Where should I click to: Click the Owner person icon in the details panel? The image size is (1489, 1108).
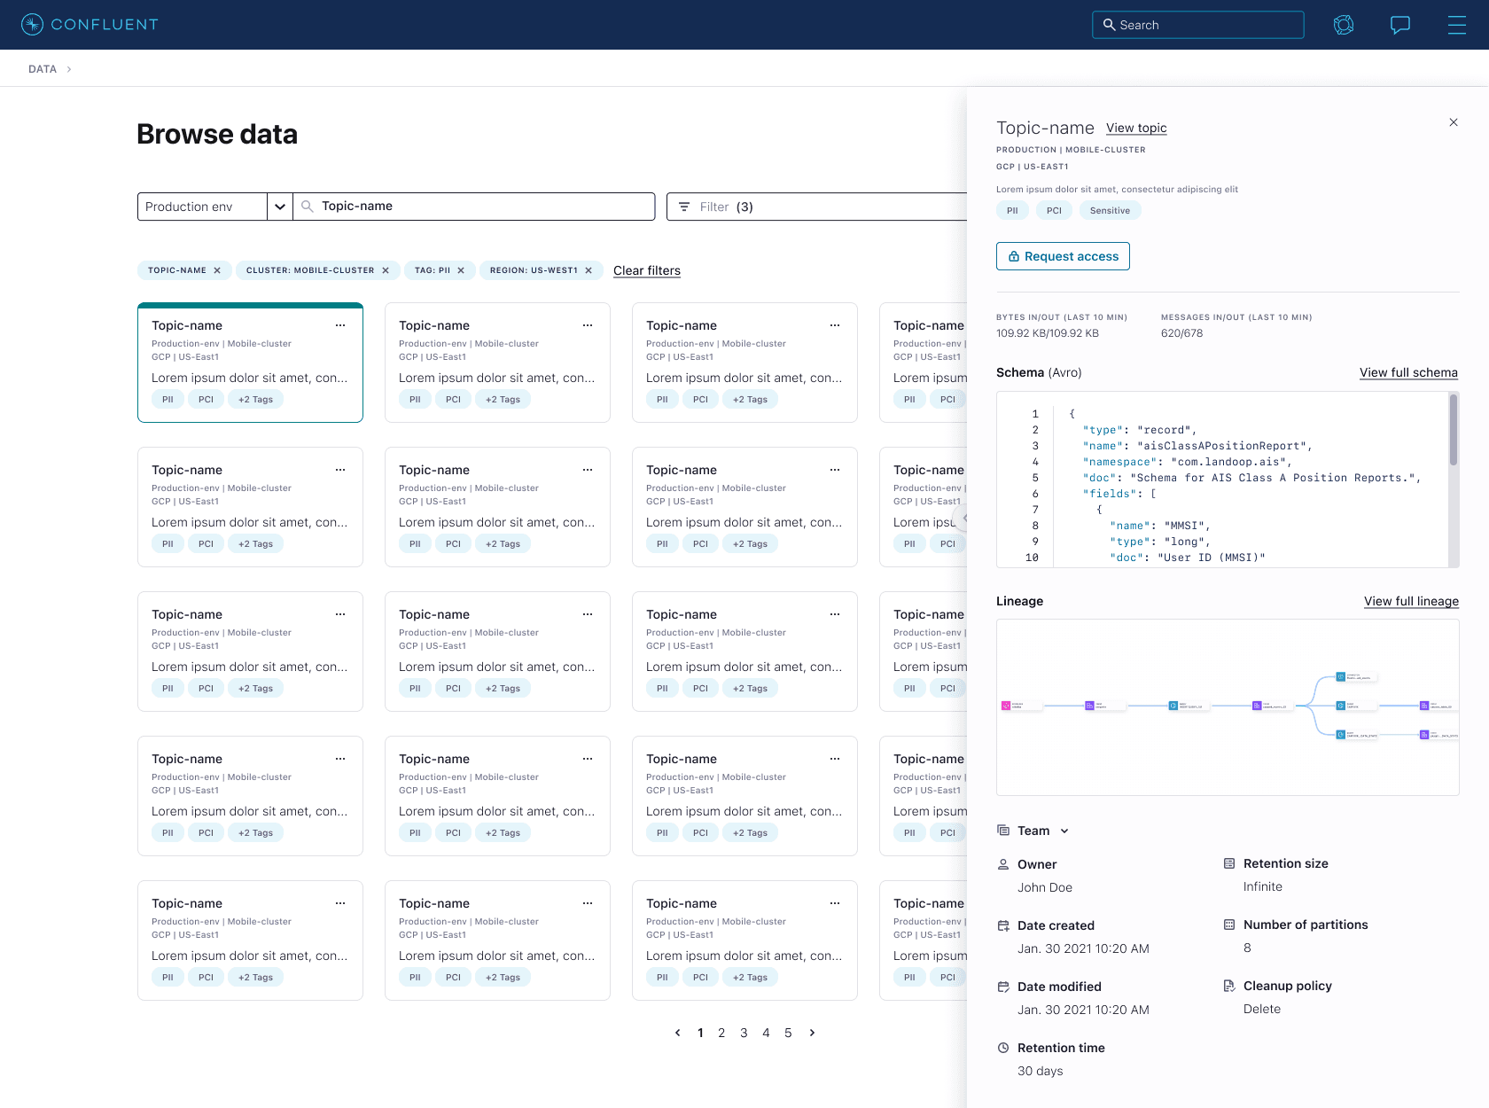click(x=1003, y=864)
